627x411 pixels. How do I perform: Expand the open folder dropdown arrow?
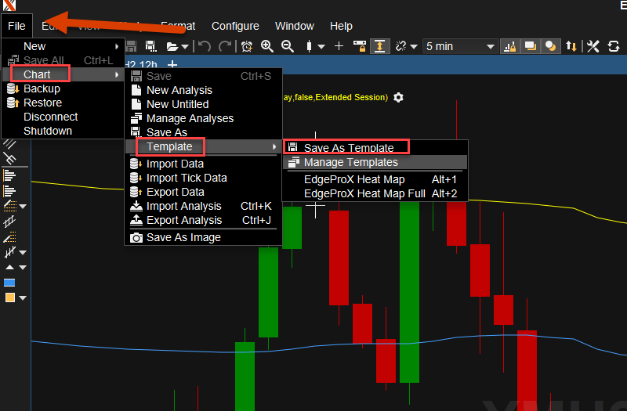(184, 47)
